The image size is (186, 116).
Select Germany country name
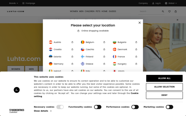[x=59, y=64]
